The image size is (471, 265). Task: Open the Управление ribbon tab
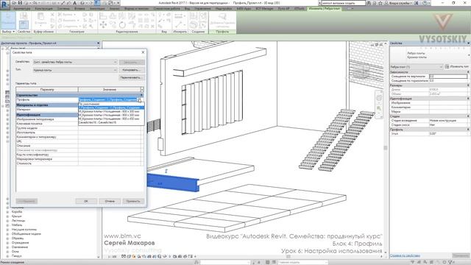coord(202,9)
